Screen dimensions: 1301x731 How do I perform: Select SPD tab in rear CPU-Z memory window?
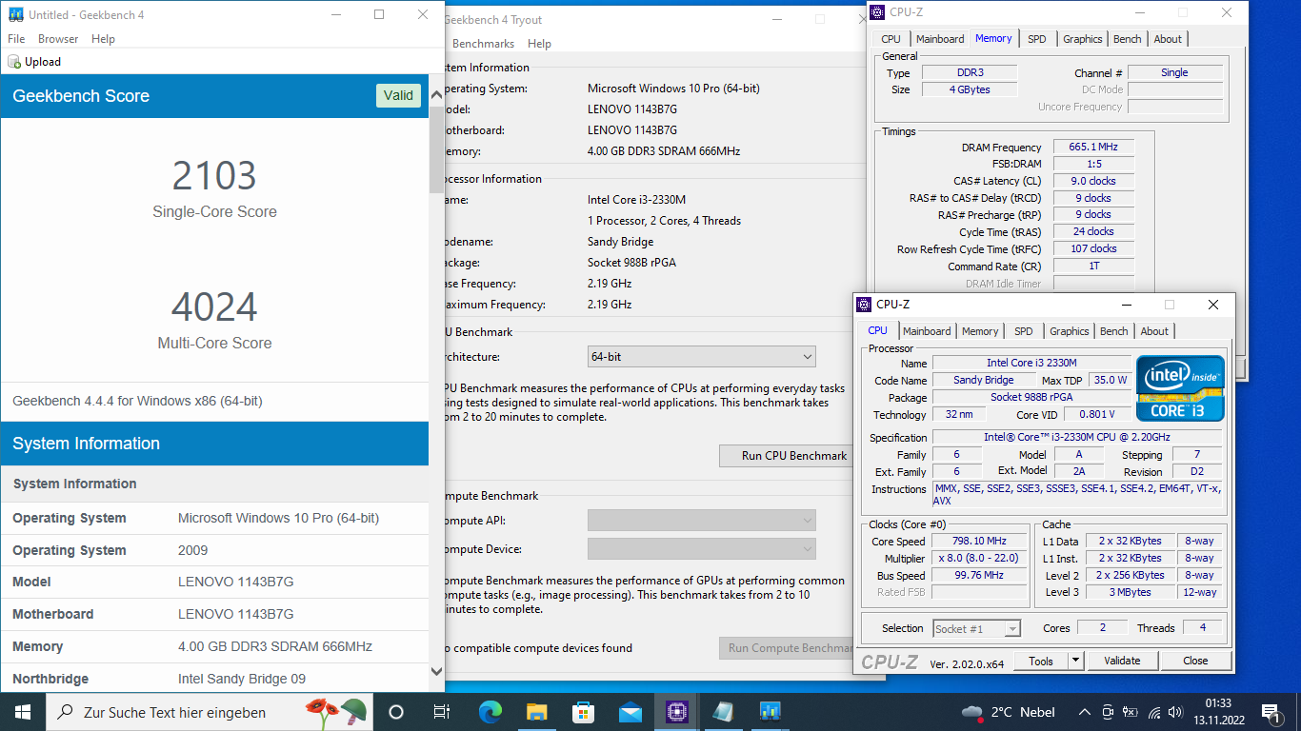[x=1036, y=39]
